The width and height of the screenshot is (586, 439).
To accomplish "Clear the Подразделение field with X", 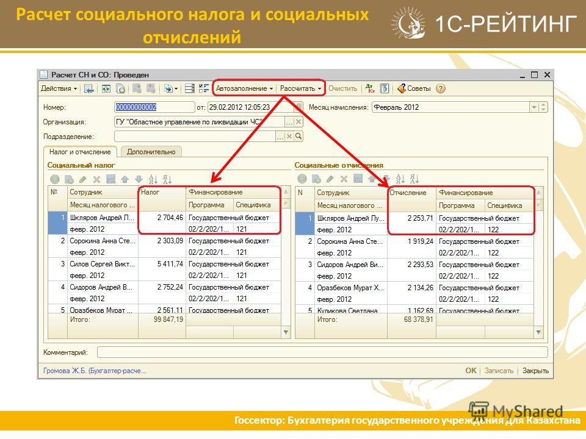I will click(289, 137).
